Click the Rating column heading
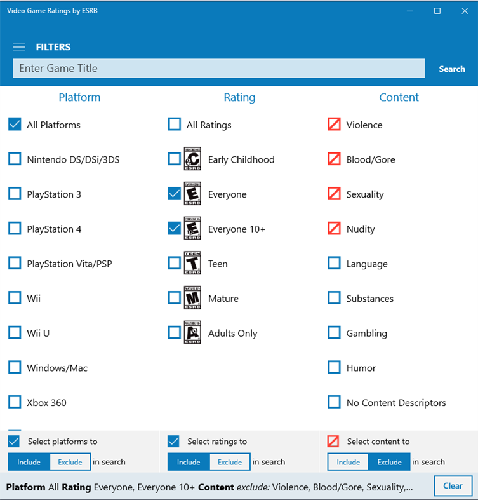This screenshot has width=478, height=500. coord(239,97)
